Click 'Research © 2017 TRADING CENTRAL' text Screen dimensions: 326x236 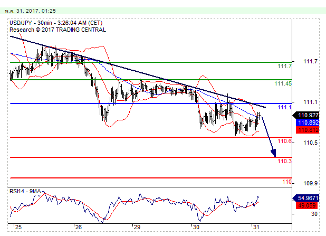click(x=57, y=30)
